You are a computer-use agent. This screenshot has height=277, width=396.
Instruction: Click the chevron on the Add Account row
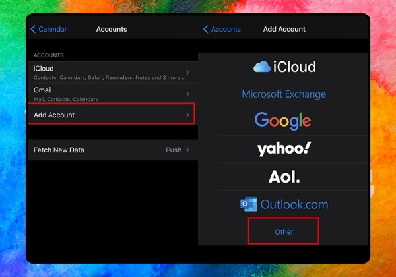[187, 115]
